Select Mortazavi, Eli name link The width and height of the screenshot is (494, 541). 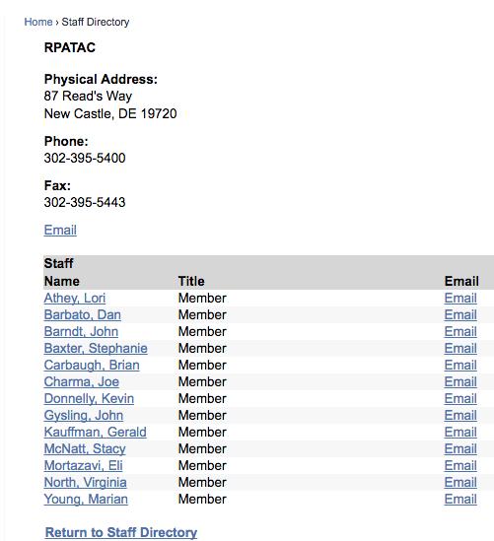[83, 465]
